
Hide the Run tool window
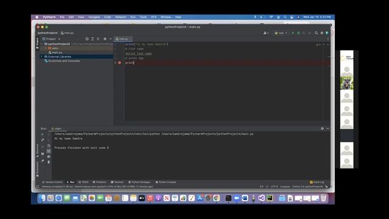pos(328,128)
